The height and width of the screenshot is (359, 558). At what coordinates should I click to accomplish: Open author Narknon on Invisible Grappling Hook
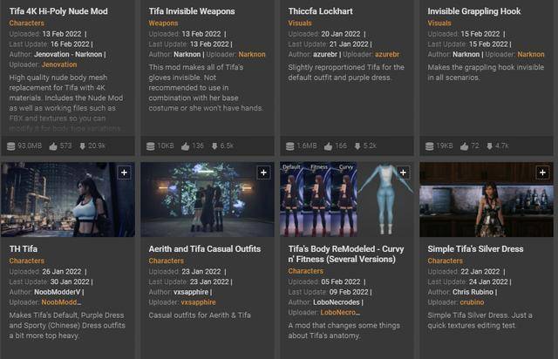(x=466, y=54)
